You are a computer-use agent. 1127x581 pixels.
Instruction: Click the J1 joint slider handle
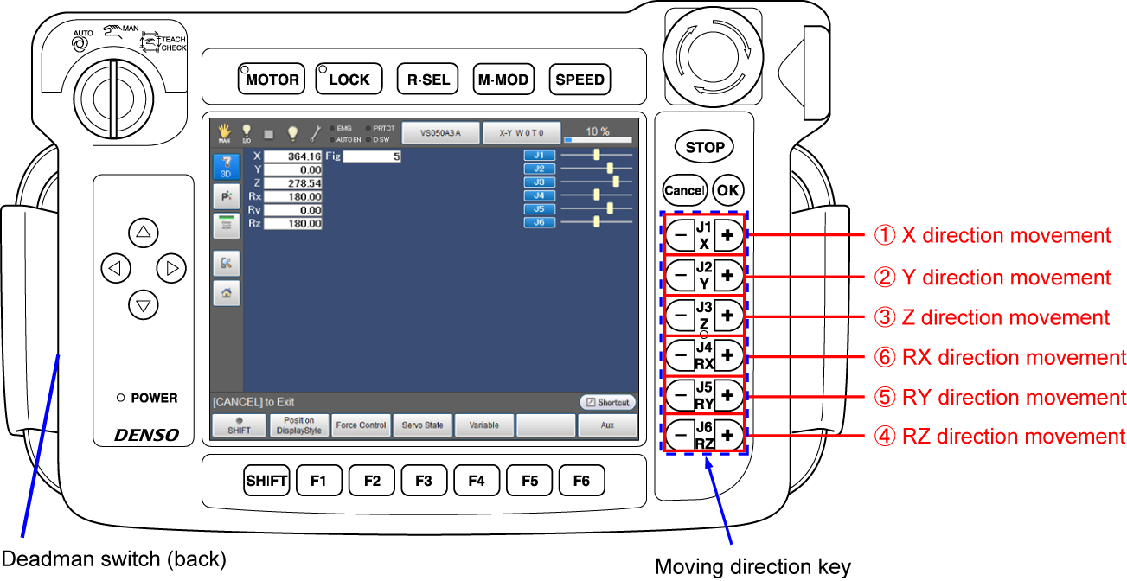coord(596,154)
